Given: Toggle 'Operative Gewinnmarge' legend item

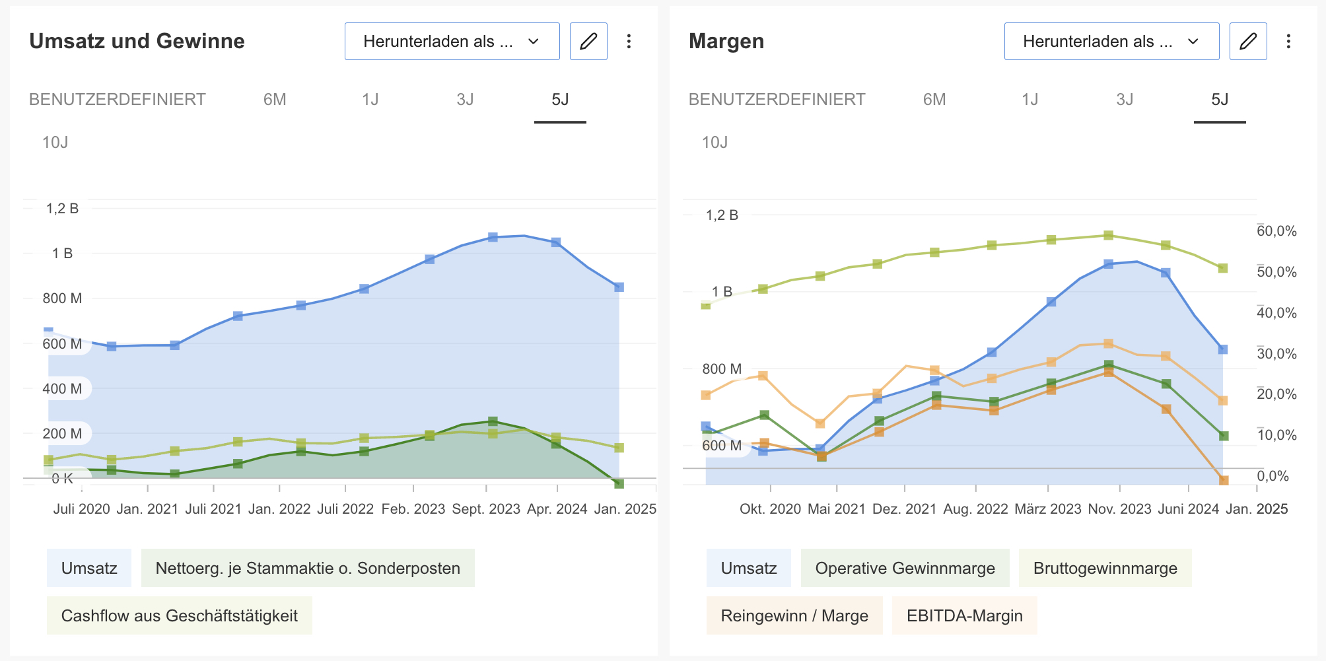Looking at the screenshot, I should tap(905, 568).
